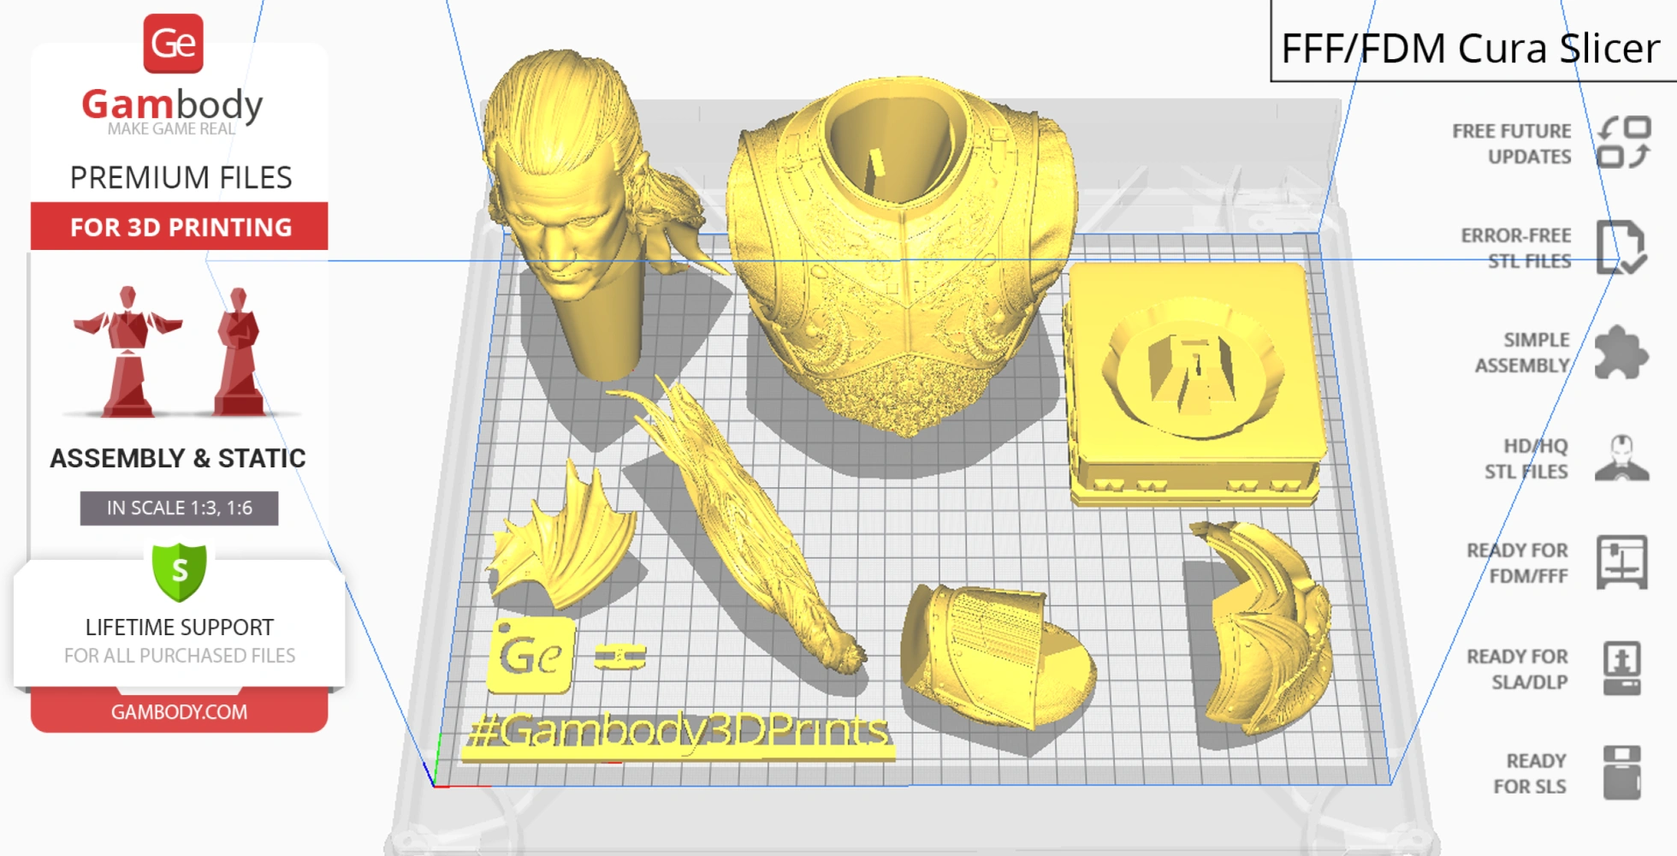The height and width of the screenshot is (856, 1677).
Task: Select the Ready for SLA/DLP printer icon
Action: point(1623,669)
